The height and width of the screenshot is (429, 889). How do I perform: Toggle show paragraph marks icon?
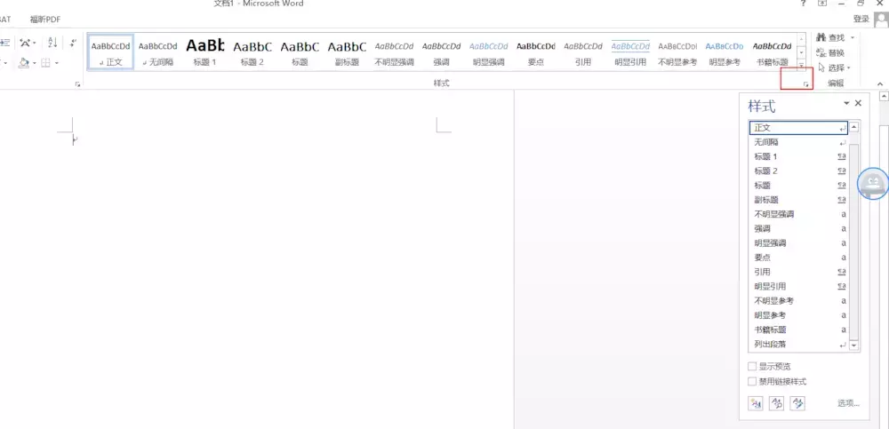[73, 43]
